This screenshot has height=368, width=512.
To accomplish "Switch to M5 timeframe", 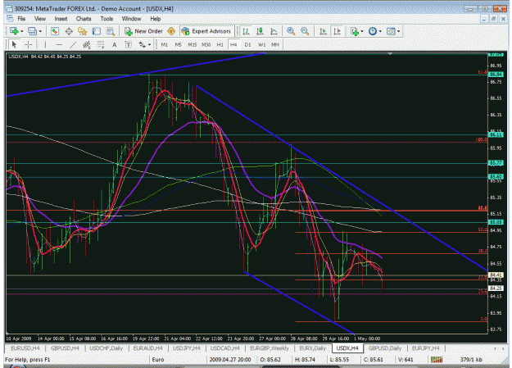I will coord(179,45).
